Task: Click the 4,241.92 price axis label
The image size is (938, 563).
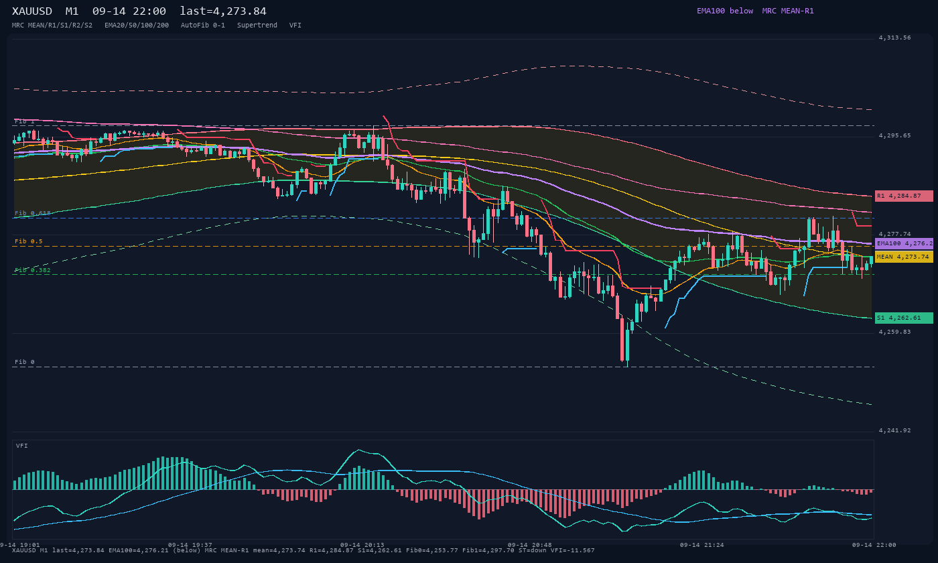Action: (x=894, y=430)
